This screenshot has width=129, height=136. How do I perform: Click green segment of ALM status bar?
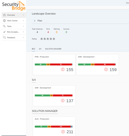pyautogui.click(x=41, y=126)
